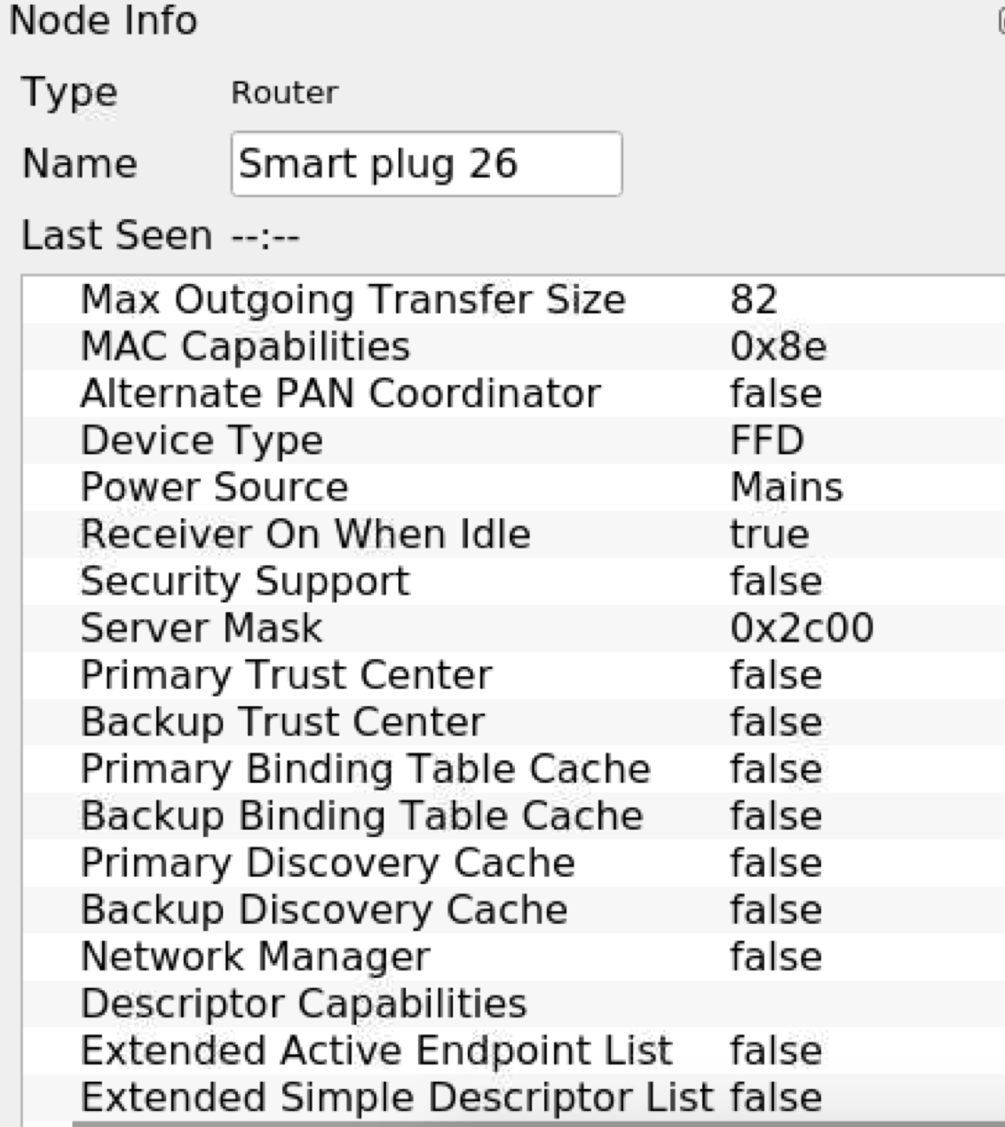Click the Primary Discovery Cache entry

coord(355,862)
